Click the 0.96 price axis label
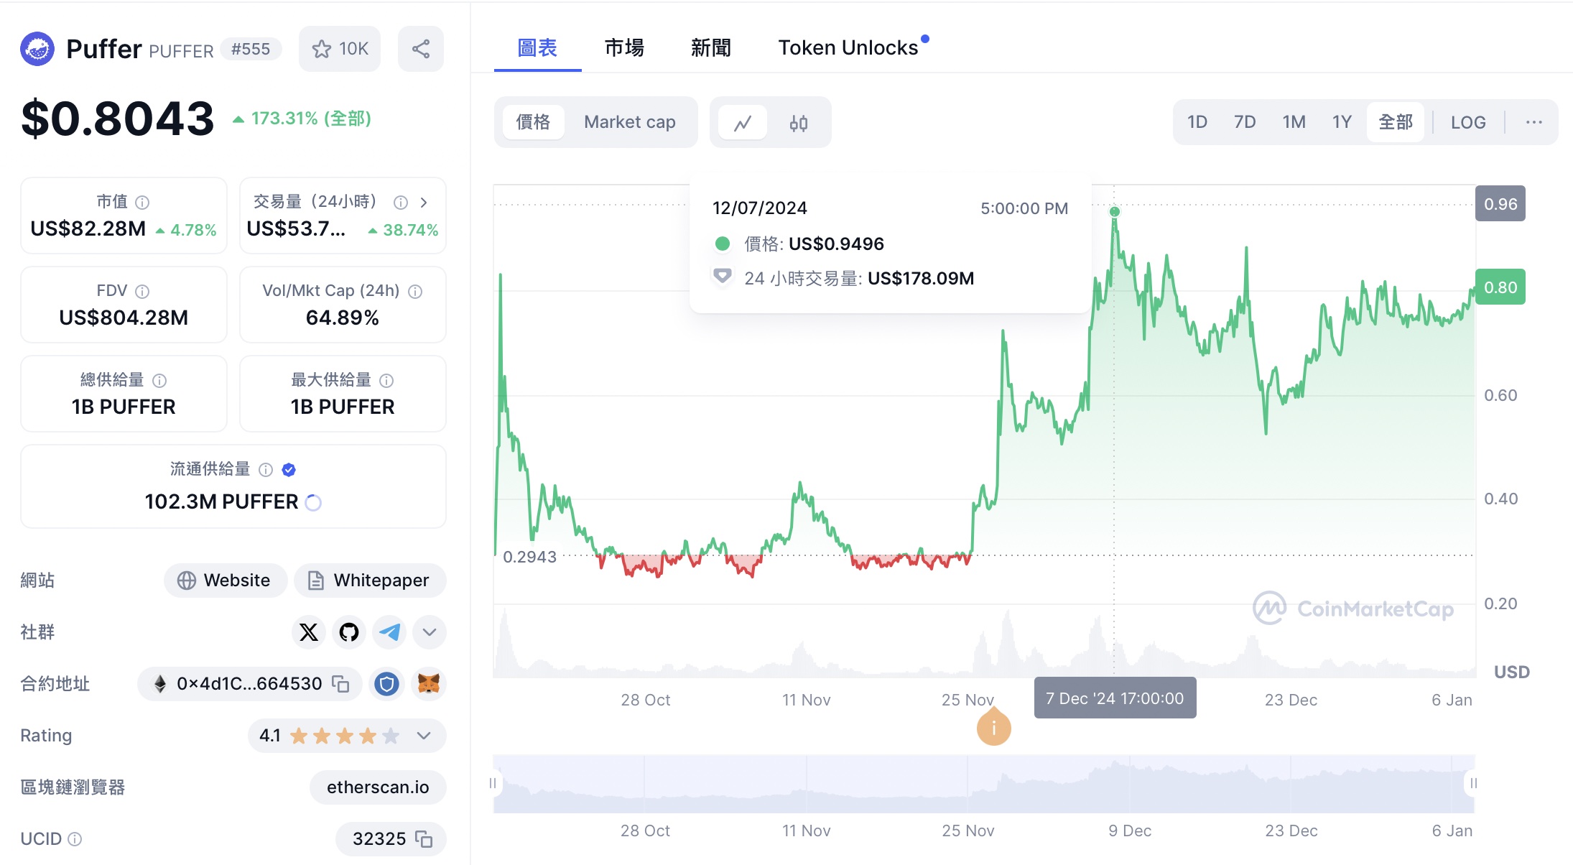Screen dimensions: 1573x865 pyautogui.click(x=1500, y=204)
